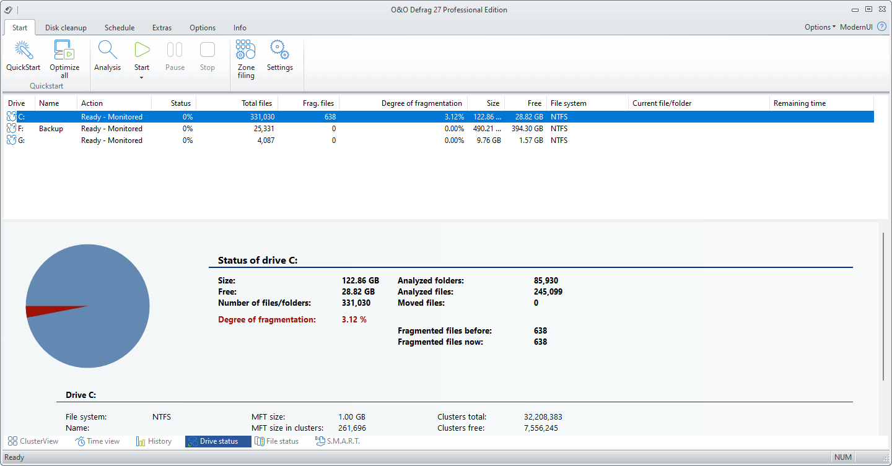892x466 pixels.
Task: Click the NUM indicator in status bar
Action: (x=843, y=457)
